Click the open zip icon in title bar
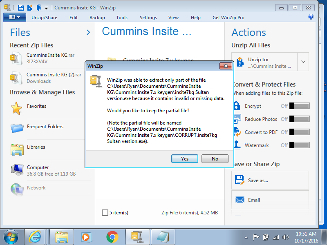The height and width of the screenshot is (245, 327). click(38, 8)
